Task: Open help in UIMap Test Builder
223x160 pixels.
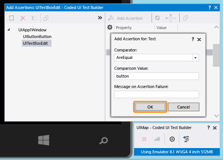Action: point(208,128)
